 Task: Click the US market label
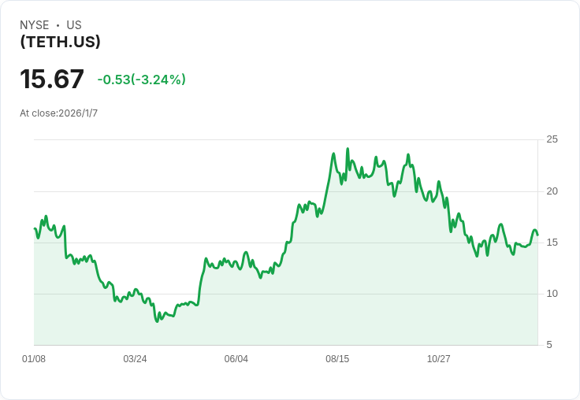coord(74,25)
